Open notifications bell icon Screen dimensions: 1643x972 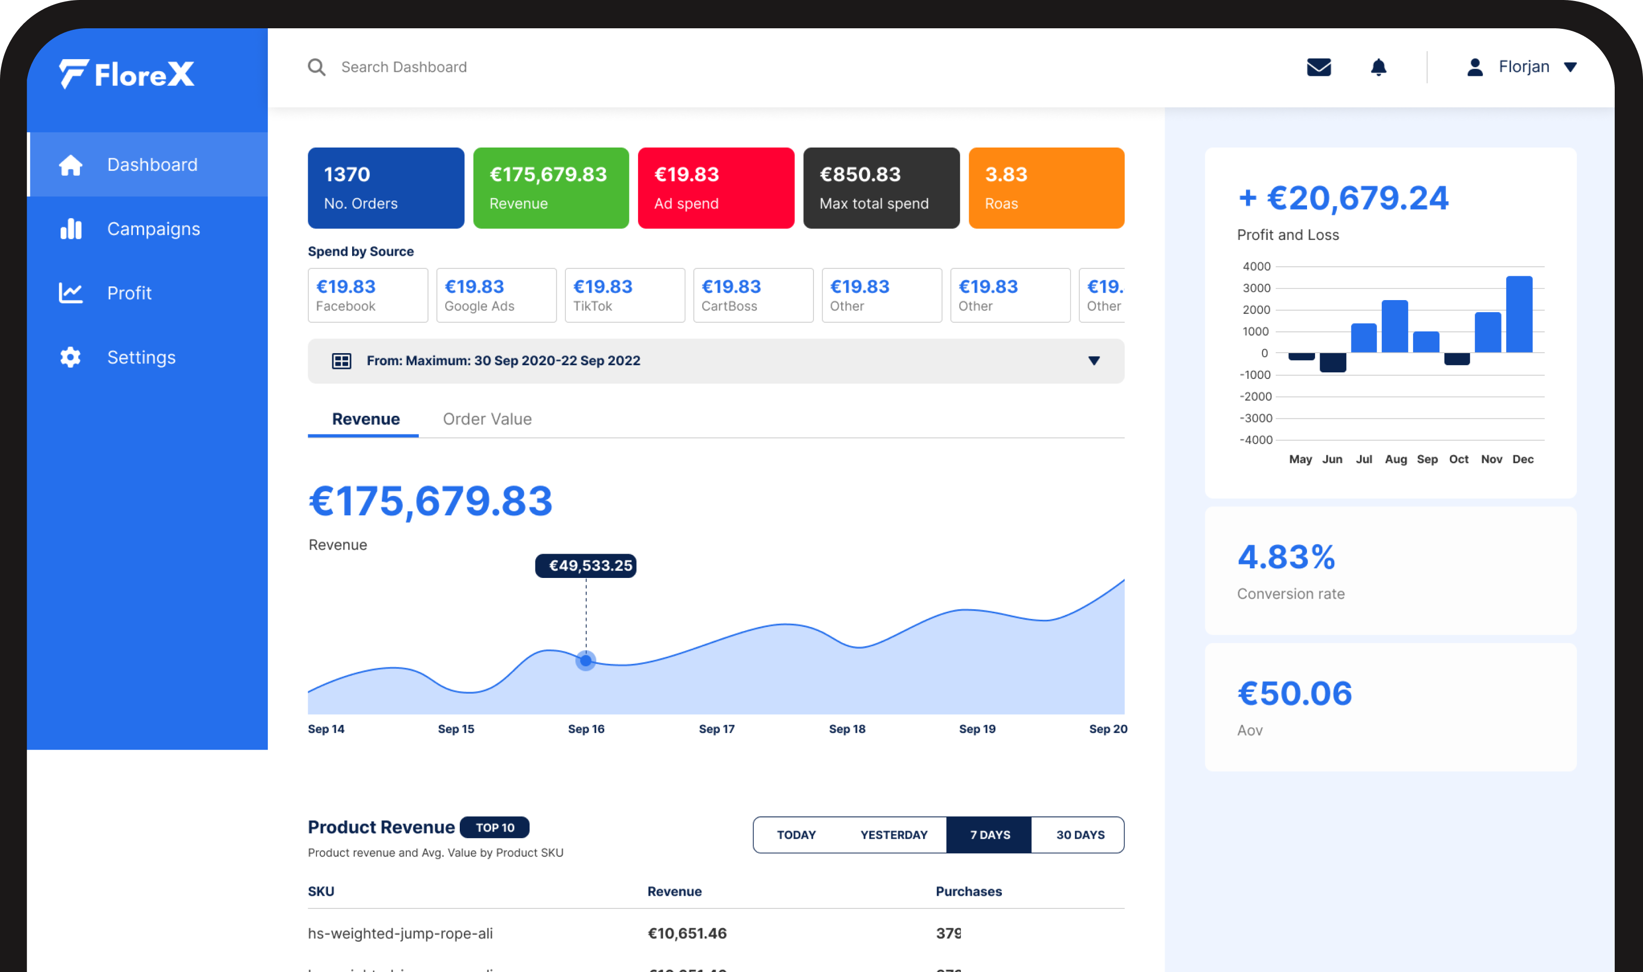[x=1378, y=68]
